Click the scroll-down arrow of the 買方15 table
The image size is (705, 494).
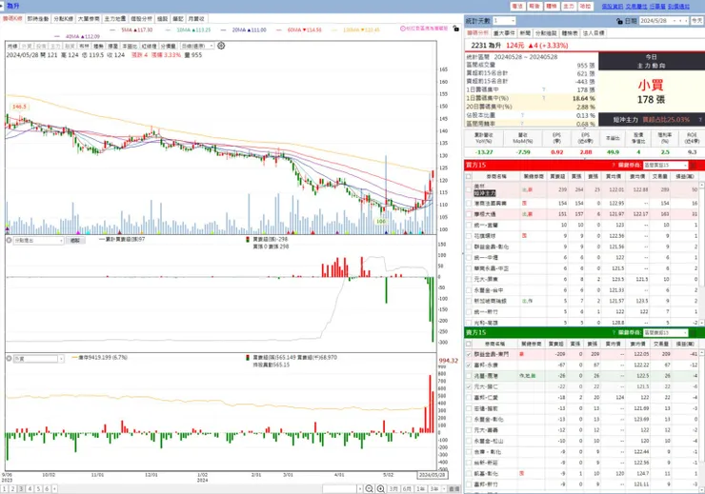701,323
